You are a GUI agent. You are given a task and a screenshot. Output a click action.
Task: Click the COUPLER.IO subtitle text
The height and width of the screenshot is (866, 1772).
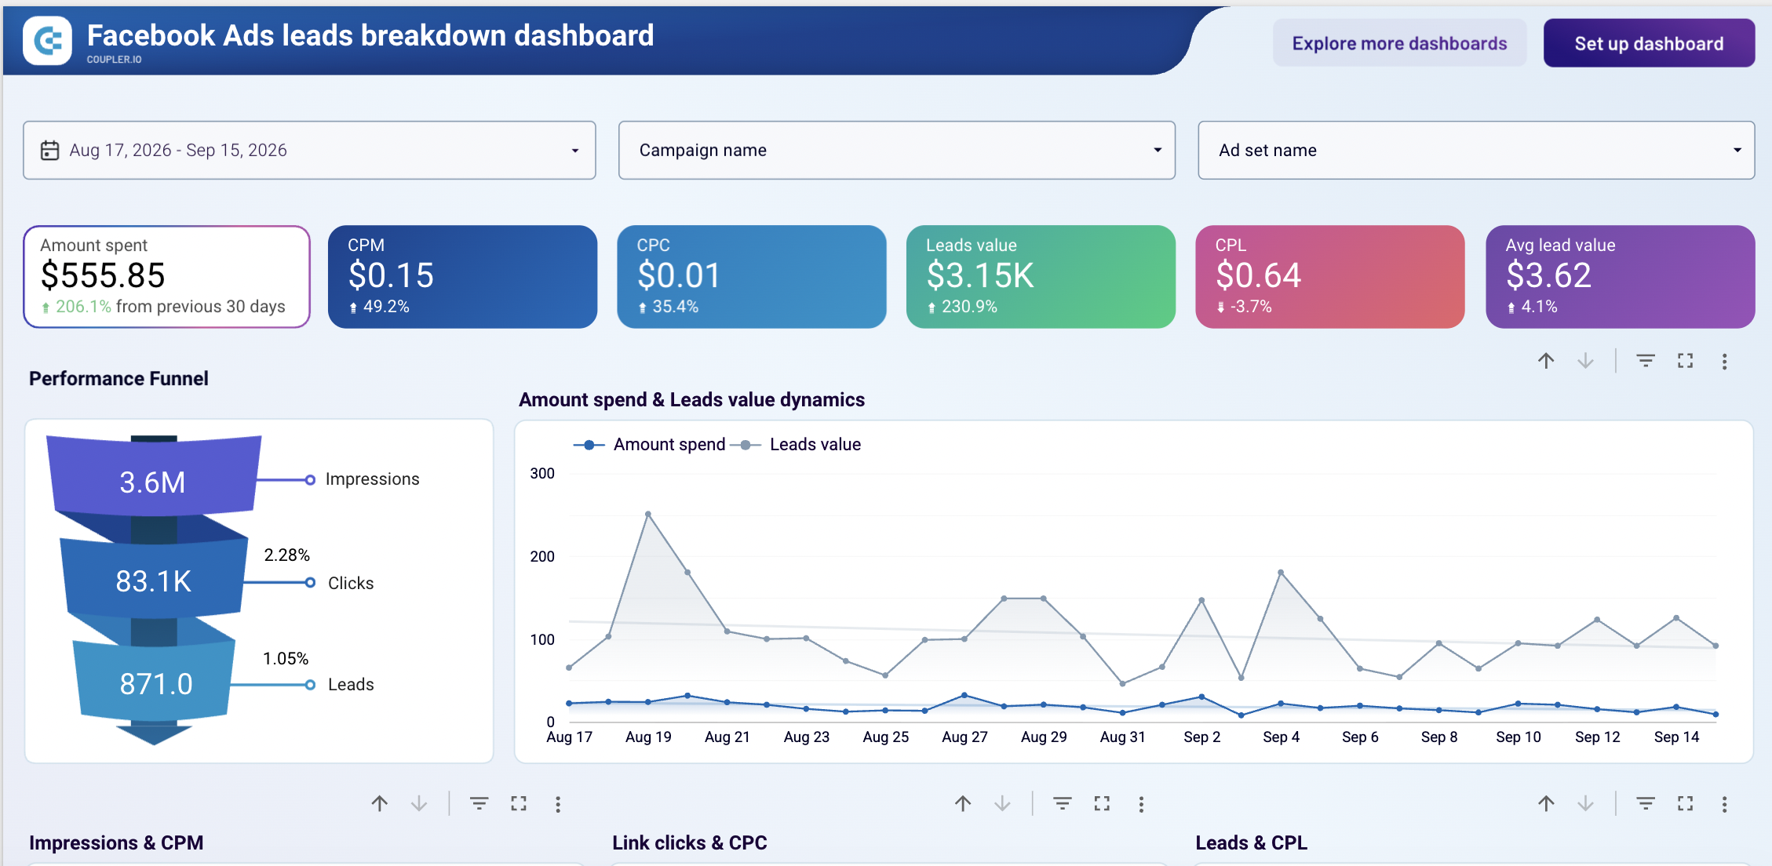(x=114, y=60)
